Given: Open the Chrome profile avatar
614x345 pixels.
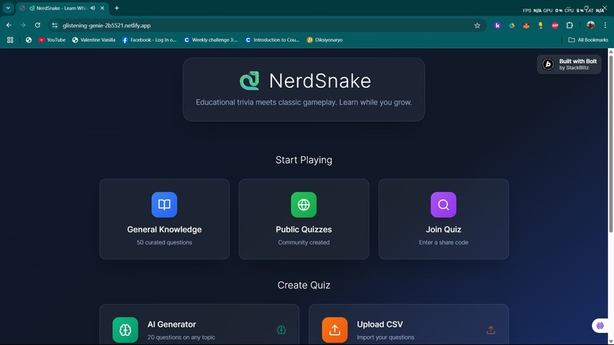Looking at the screenshot, I should point(590,25).
